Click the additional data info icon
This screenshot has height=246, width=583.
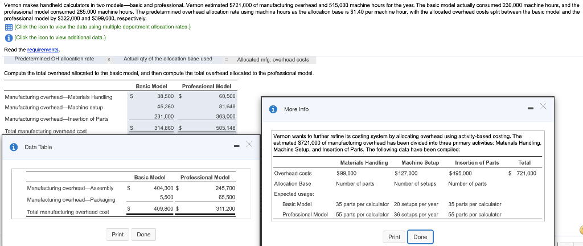(8, 38)
